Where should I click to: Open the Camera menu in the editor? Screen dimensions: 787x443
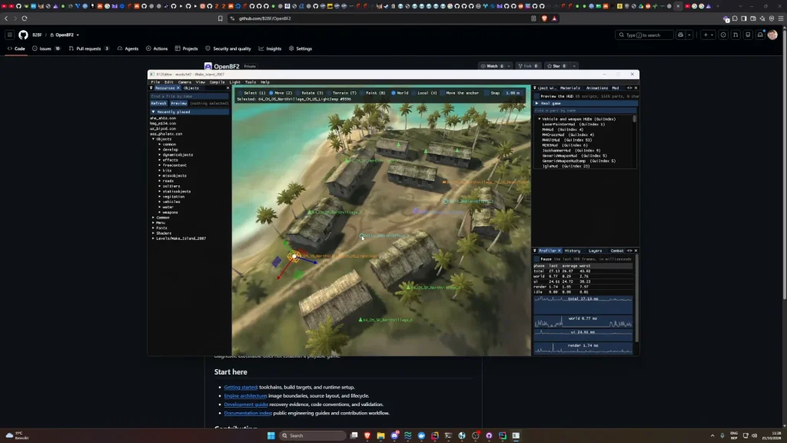pyautogui.click(x=184, y=82)
